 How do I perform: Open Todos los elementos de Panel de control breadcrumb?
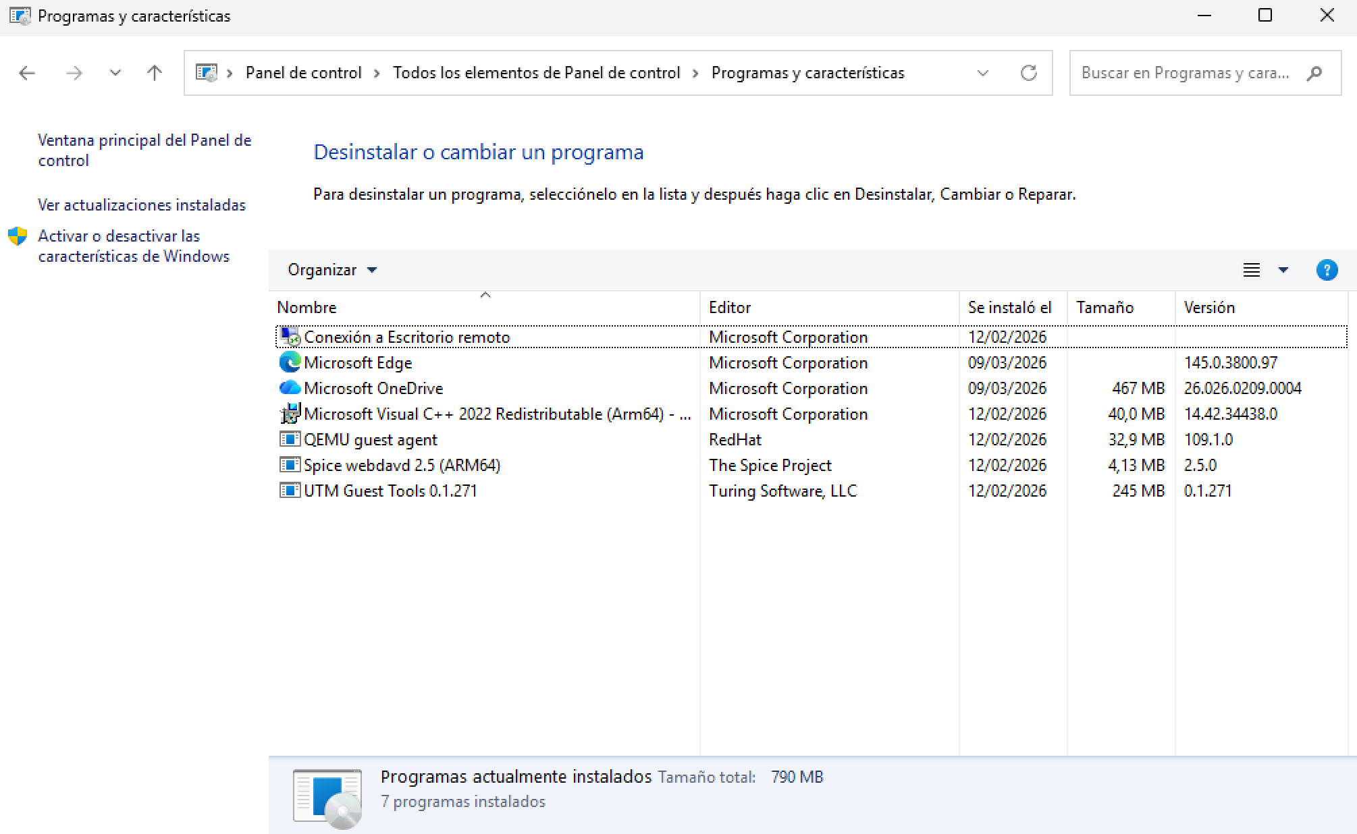point(536,73)
